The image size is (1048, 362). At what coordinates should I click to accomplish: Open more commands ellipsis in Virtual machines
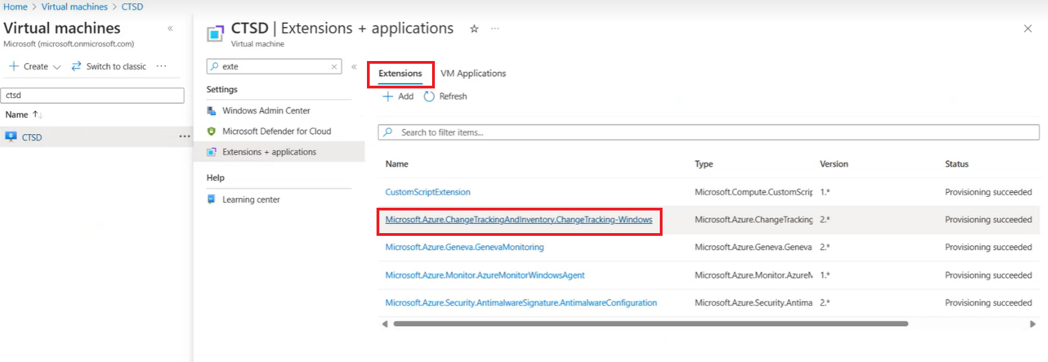pyautogui.click(x=161, y=67)
